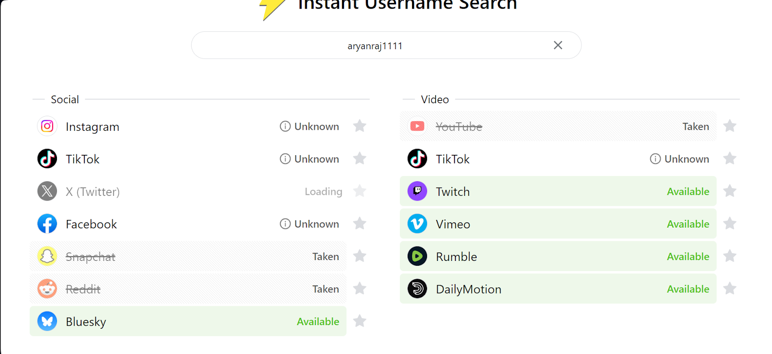This screenshot has height=354, width=772.
Task: Click the Instagram logo icon
Action: pos(47,126)
